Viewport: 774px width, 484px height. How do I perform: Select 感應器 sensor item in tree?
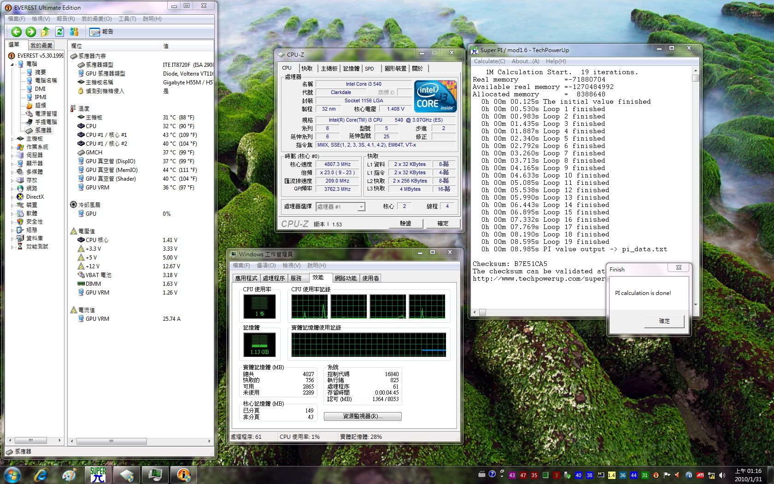pos(39,130)
